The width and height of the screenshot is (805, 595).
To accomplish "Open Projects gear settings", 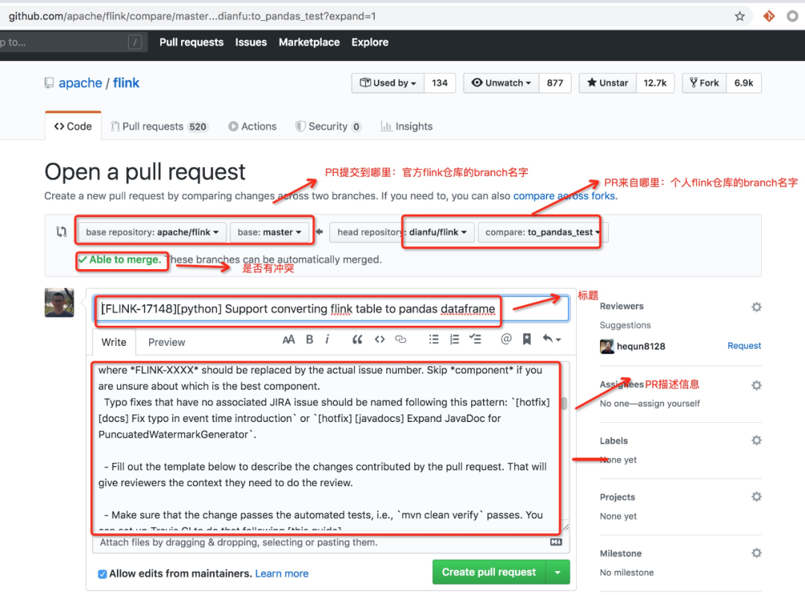I will coord(757,497).
